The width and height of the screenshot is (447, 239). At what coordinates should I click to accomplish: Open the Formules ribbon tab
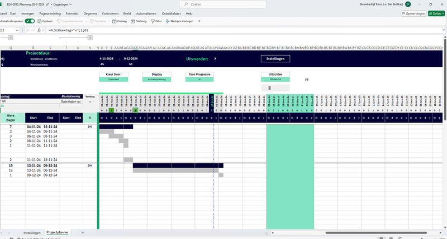click(x=72, y=13)
